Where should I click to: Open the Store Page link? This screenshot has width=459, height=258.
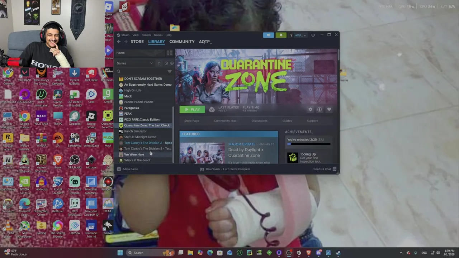191,121
